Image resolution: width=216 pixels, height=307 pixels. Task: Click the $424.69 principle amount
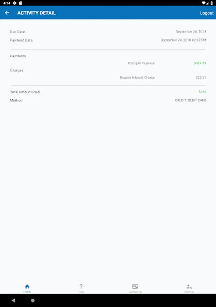[200, 63]
